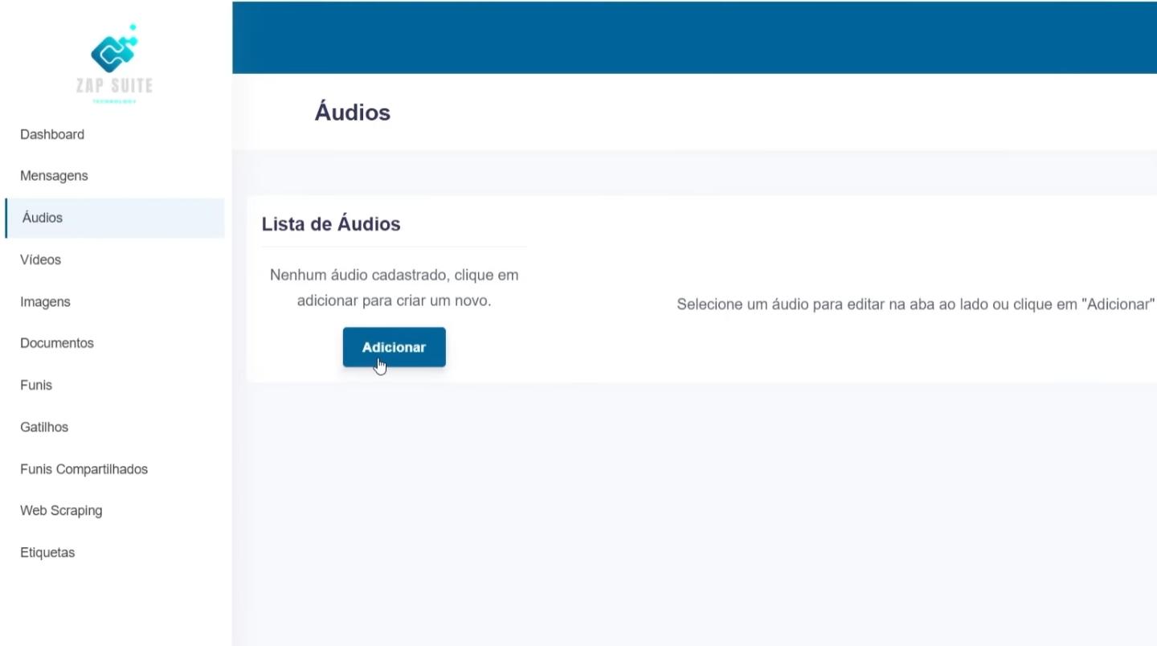The height and width of the screenshot is (646, 1157).
Task: Click the Lista de Áudios heading
Action: click(x=331, y=223)
